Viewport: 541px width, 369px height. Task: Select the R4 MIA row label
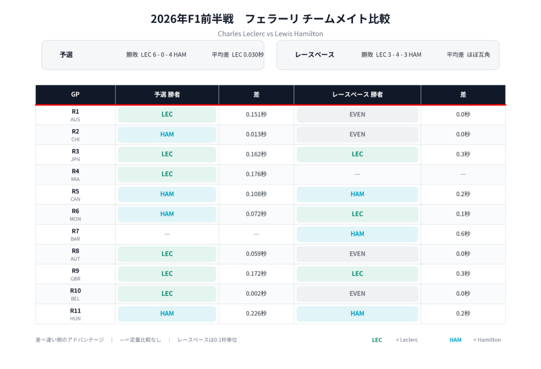point(75,175)
